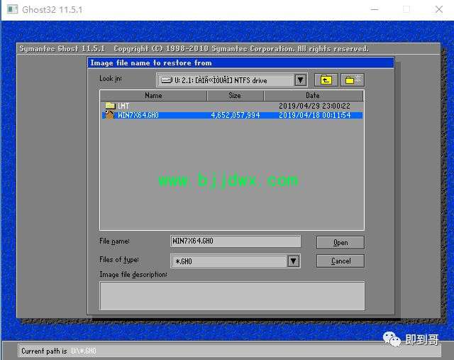Viewport: 454px width, 360px height.
Task: Select the LMT folder name
Action: point(123,106)
